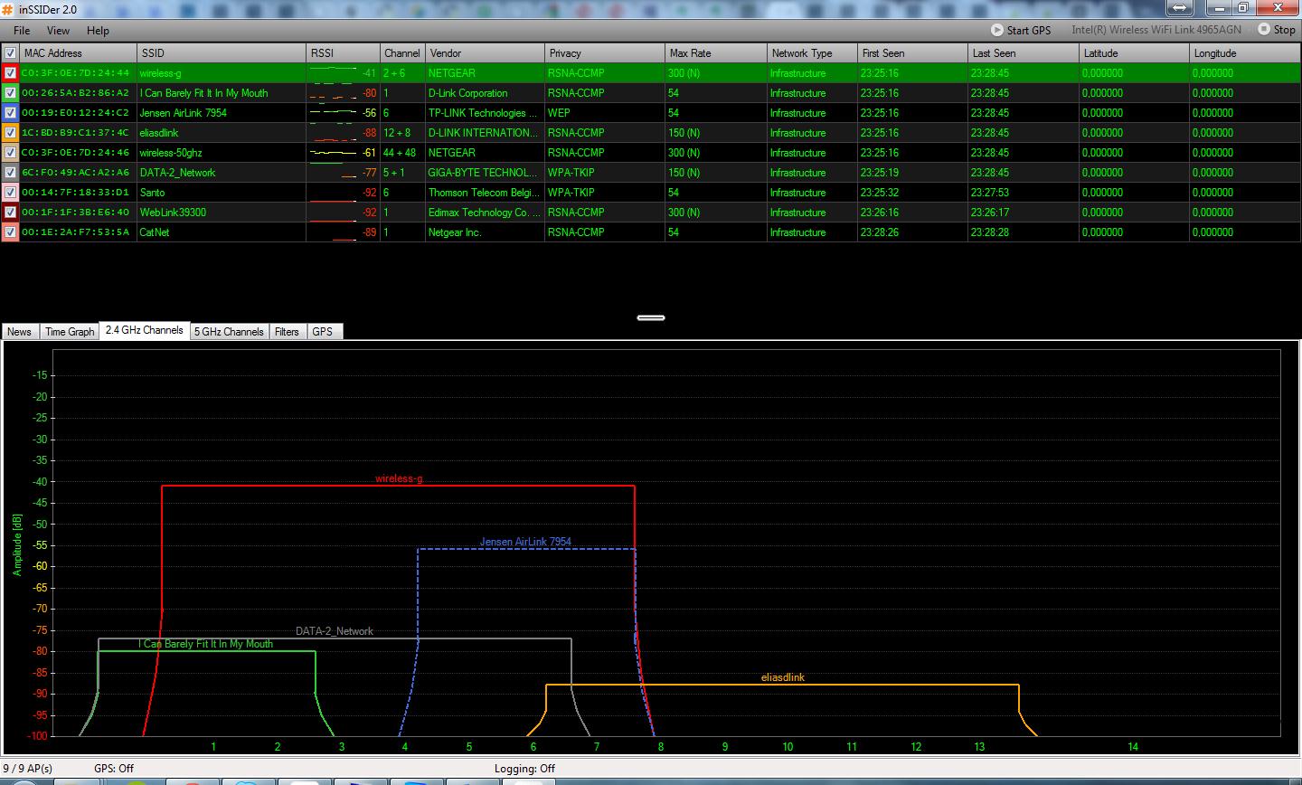Click the Jensen AirLink 7954 graph label

tap(525, 542)
